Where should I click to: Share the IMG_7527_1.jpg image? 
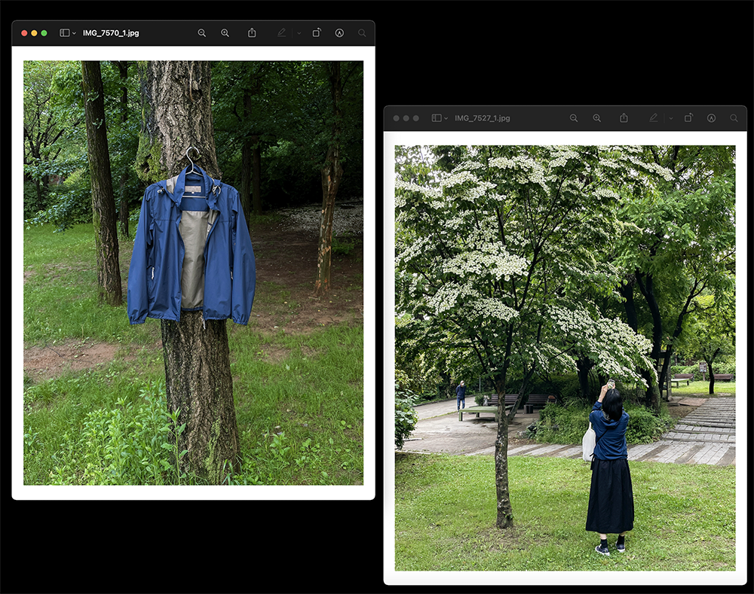[x=624, y=118]
